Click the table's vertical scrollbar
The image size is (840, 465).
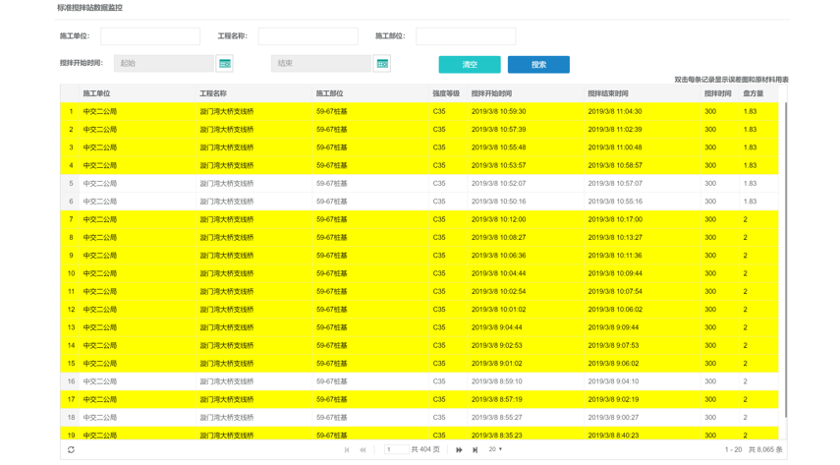click(x=785, y=256)
